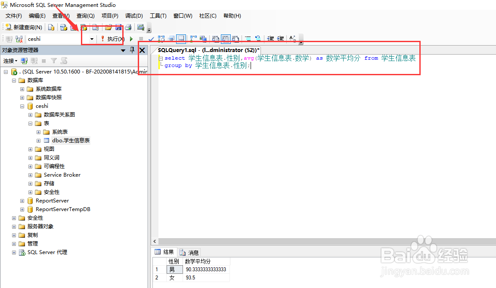Screen dimensions: 496x288
Task: Open the 项目(P) menu
Action: tap(110, 16)
